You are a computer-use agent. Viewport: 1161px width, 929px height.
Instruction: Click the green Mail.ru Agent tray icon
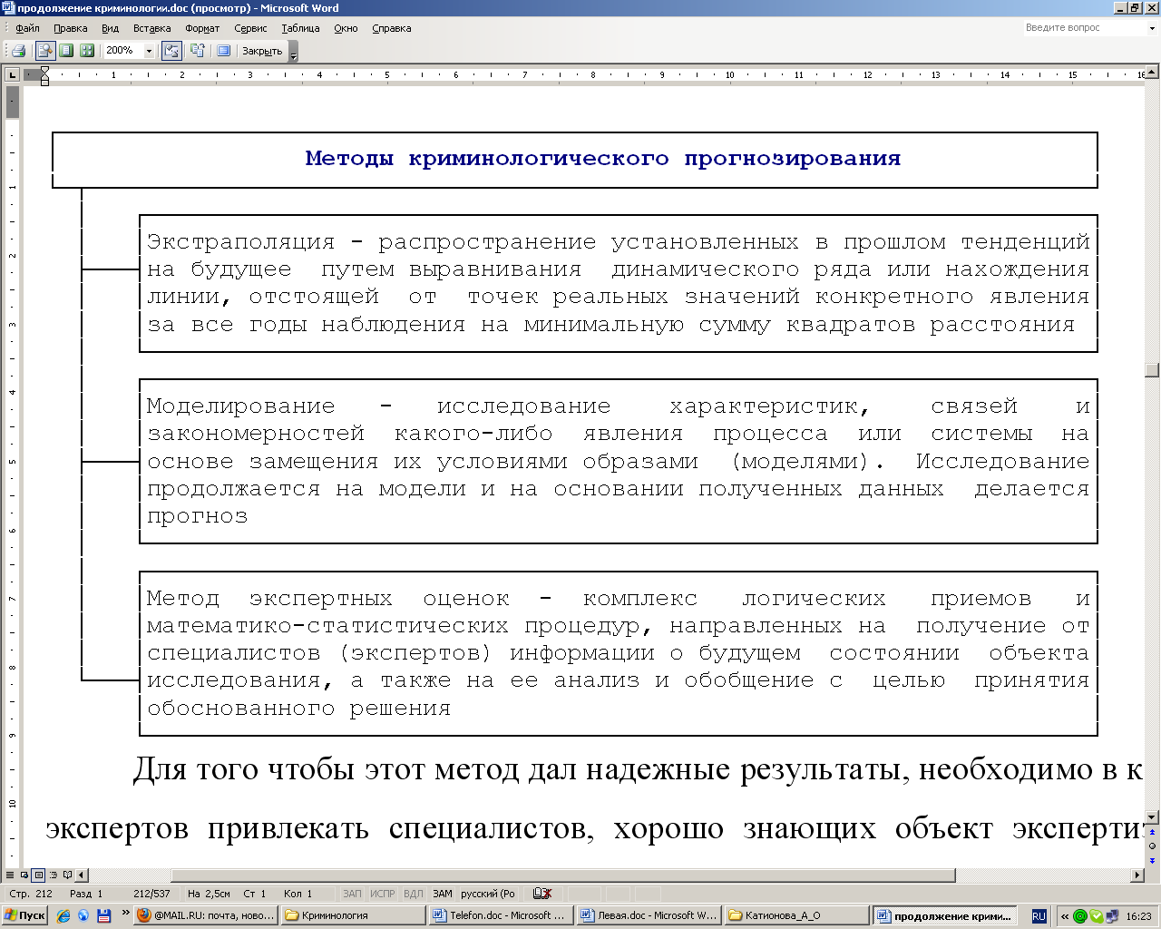click(1080, 916)
